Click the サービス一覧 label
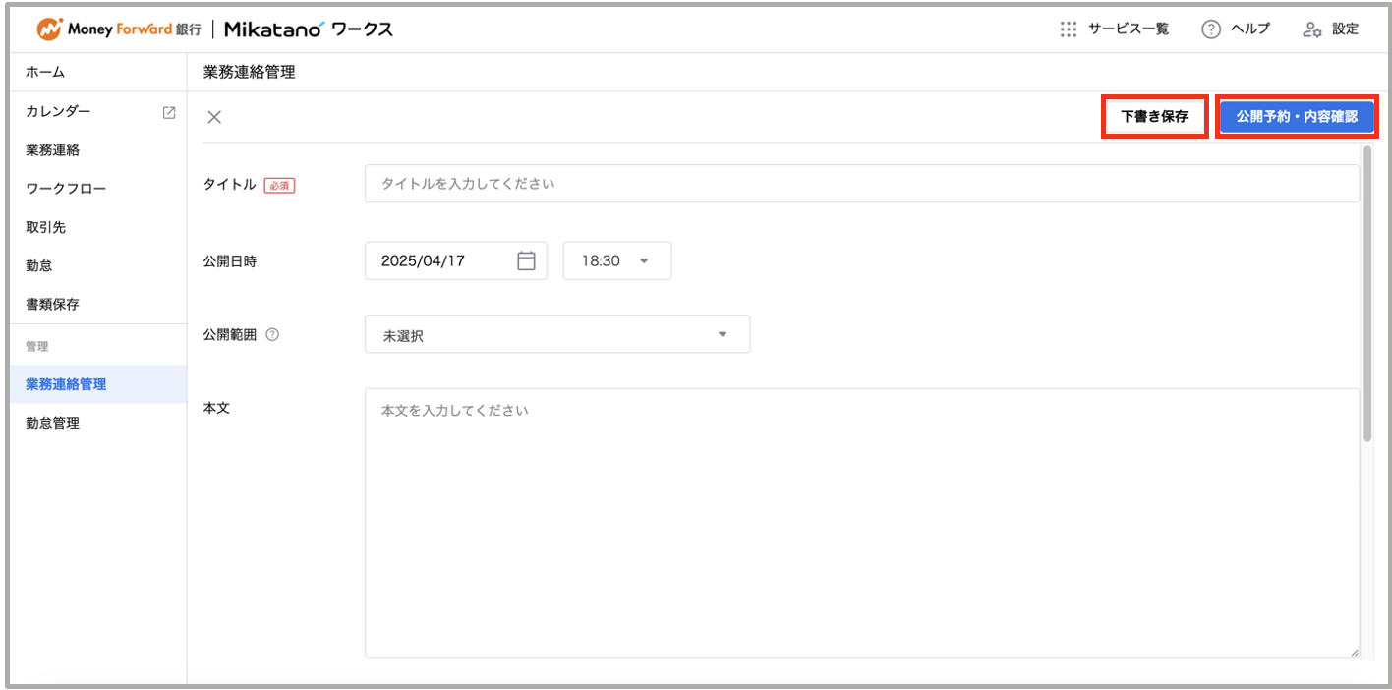This screenshot has width=1392, height=690. click(x=1129, y=29)
